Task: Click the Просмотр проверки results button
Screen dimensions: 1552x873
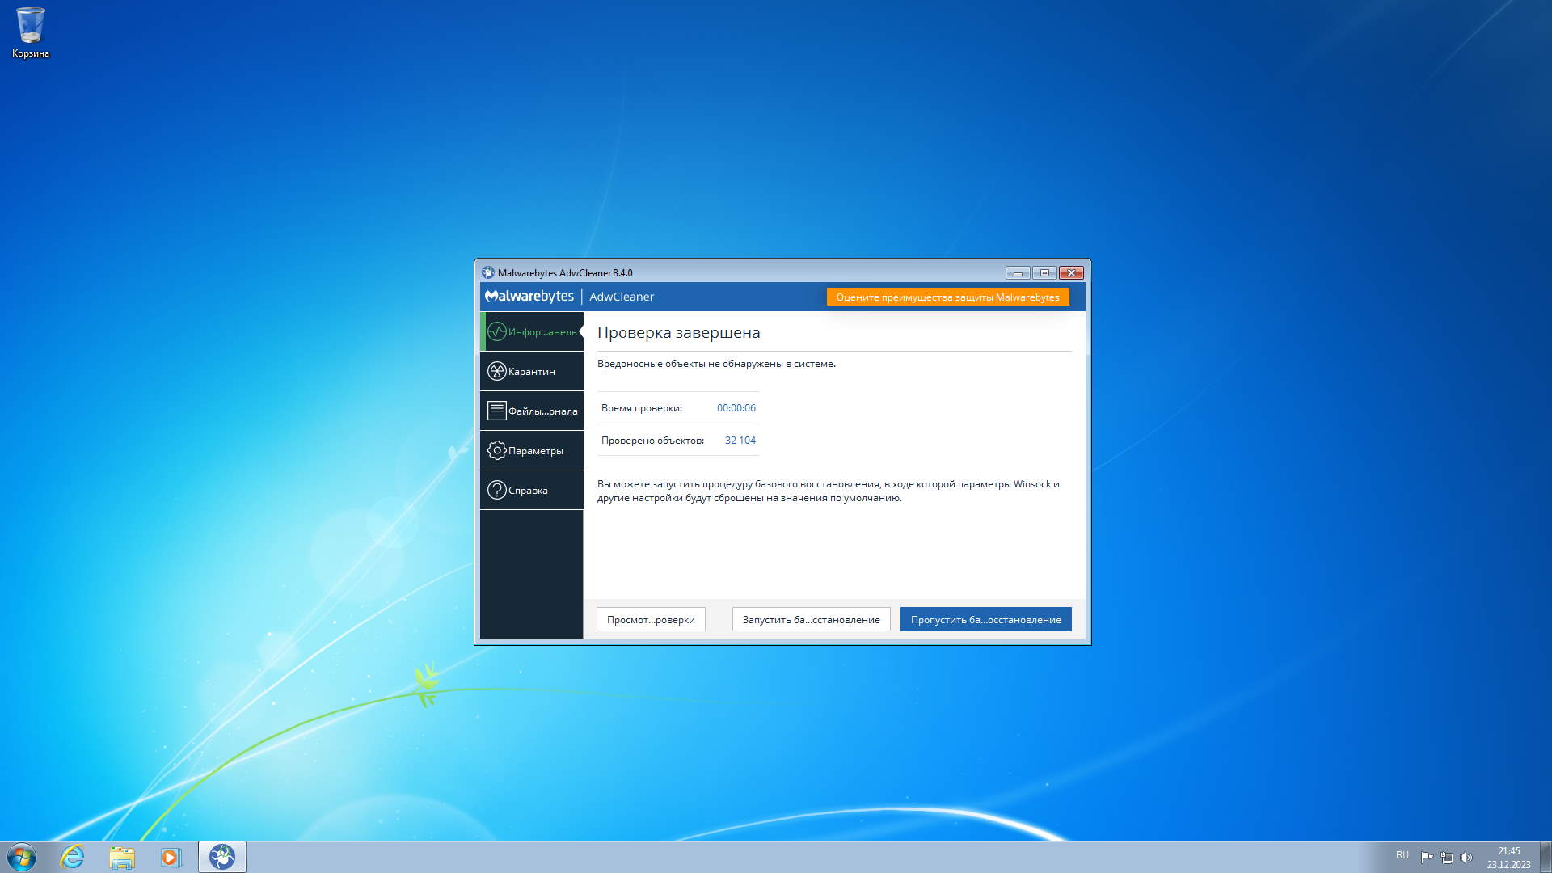Action: click(x=651, y=620)
